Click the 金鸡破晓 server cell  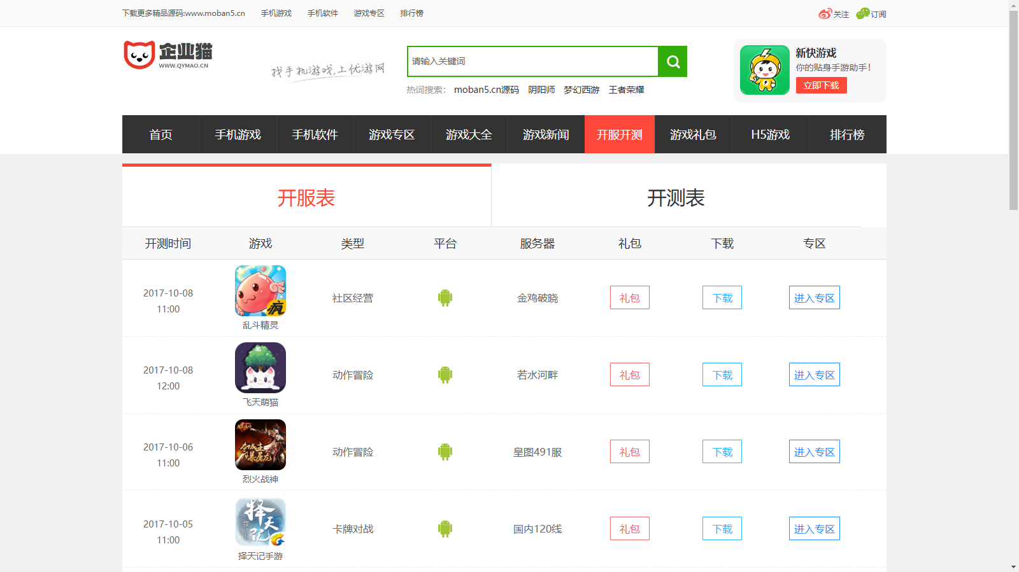[538, 298]
